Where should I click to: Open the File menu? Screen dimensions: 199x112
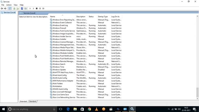[3, 5]
